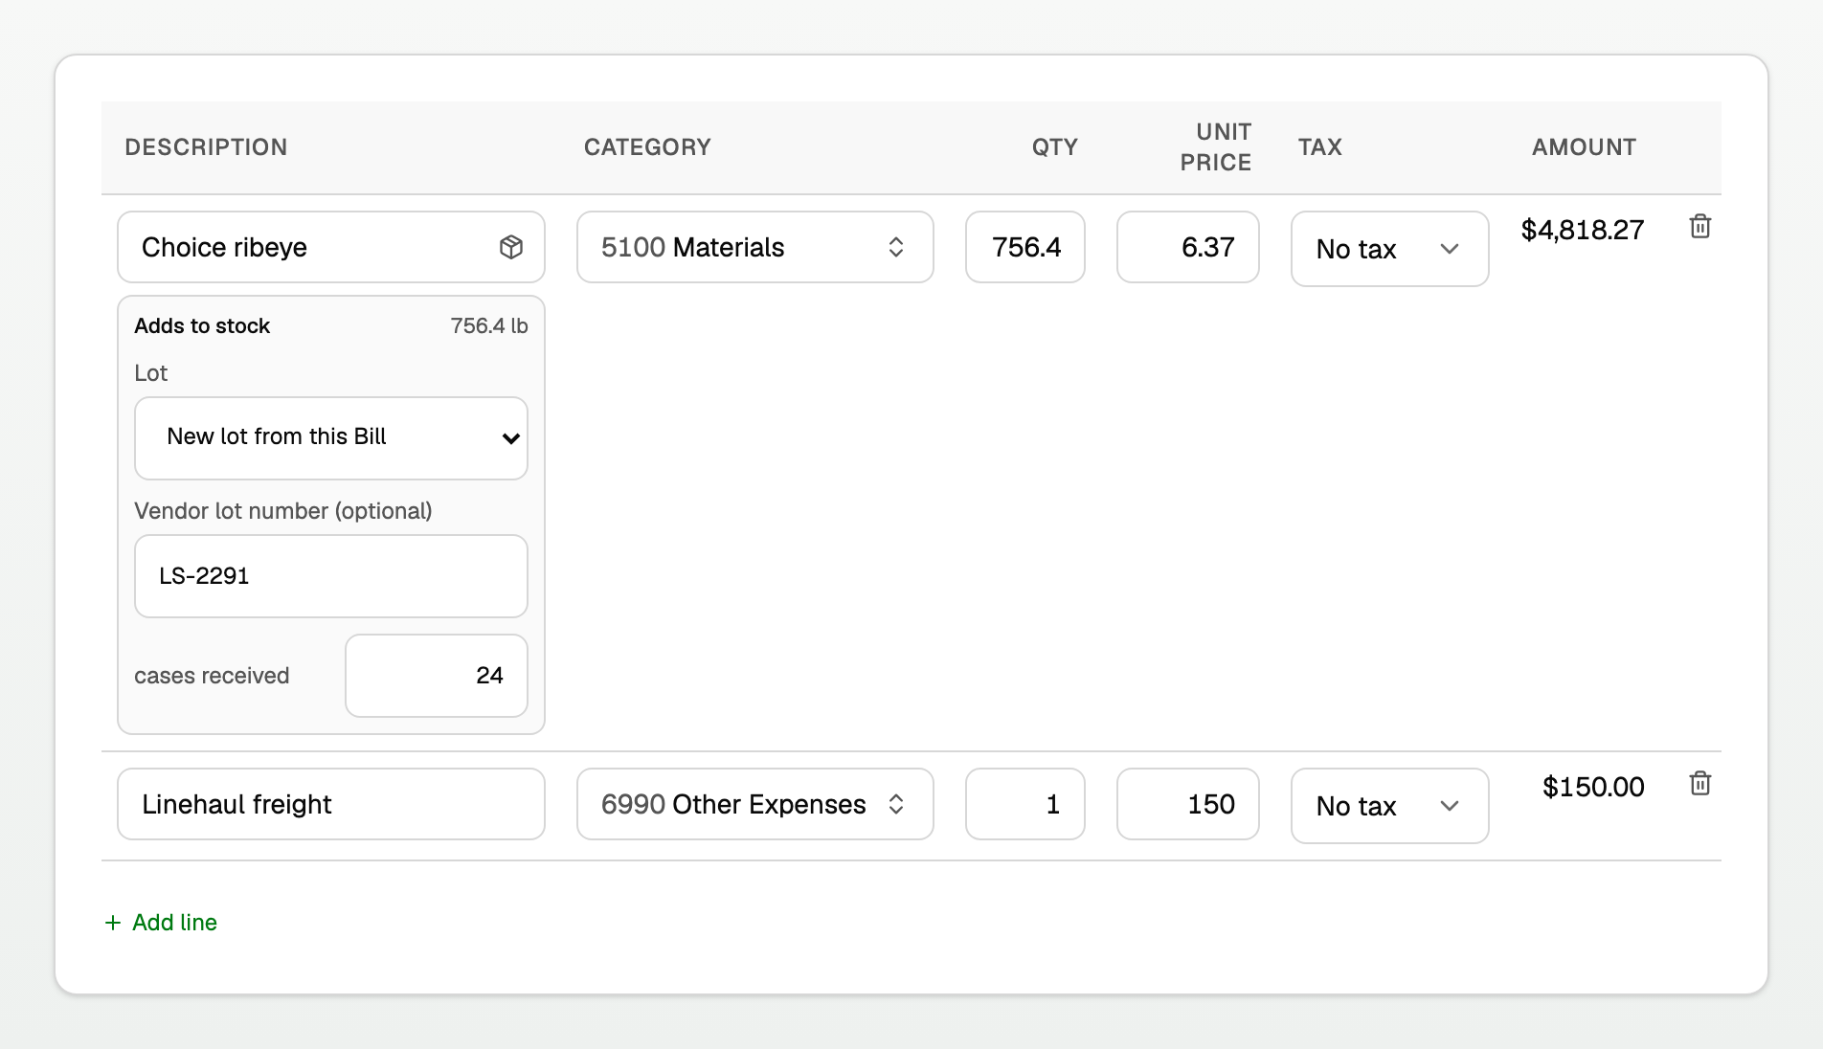Click the UNIT PRICE column header
Viewport: 1823px width, 1049px height.
pyautogui.click(x=1216, y=147)
